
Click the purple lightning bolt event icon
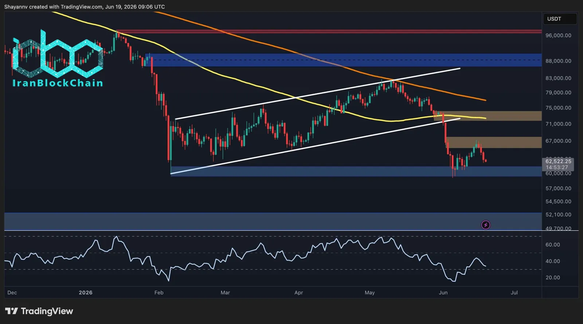pyautogui.click(x=485, y=225)
